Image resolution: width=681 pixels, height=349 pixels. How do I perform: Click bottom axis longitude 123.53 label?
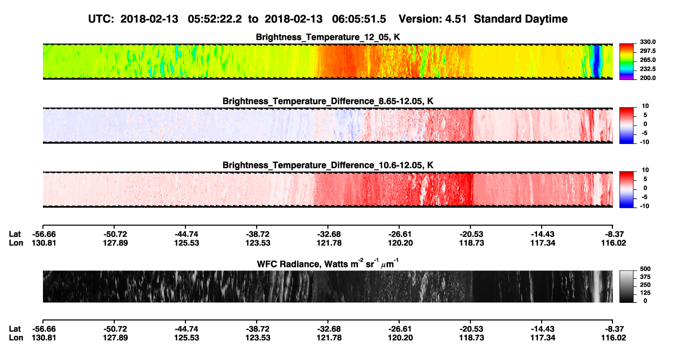(257, 337)
